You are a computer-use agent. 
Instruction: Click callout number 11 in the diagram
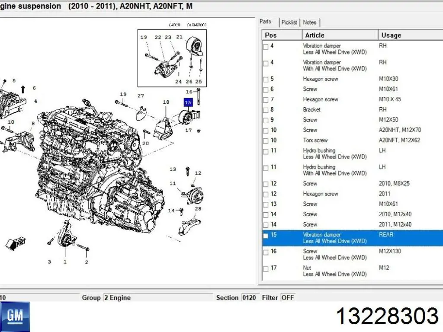(173, 183)
